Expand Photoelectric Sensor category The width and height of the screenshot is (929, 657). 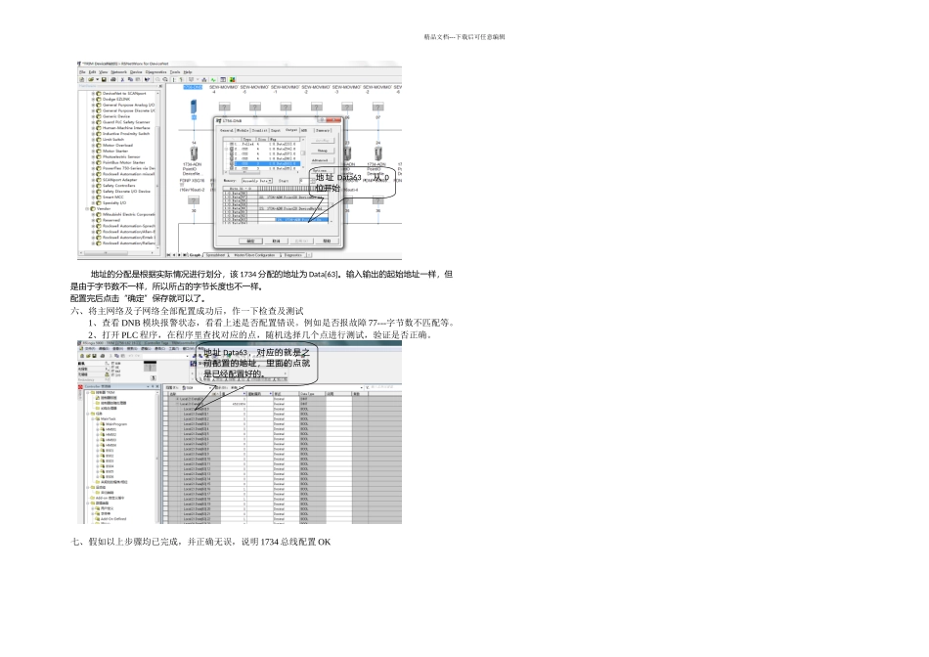[93, 157]
